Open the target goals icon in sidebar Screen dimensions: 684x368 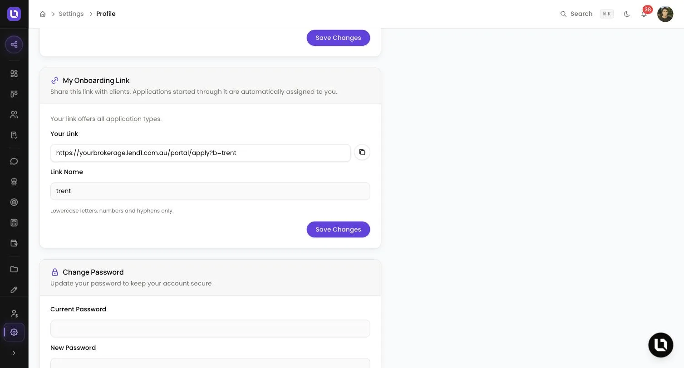tap(14, 202)
